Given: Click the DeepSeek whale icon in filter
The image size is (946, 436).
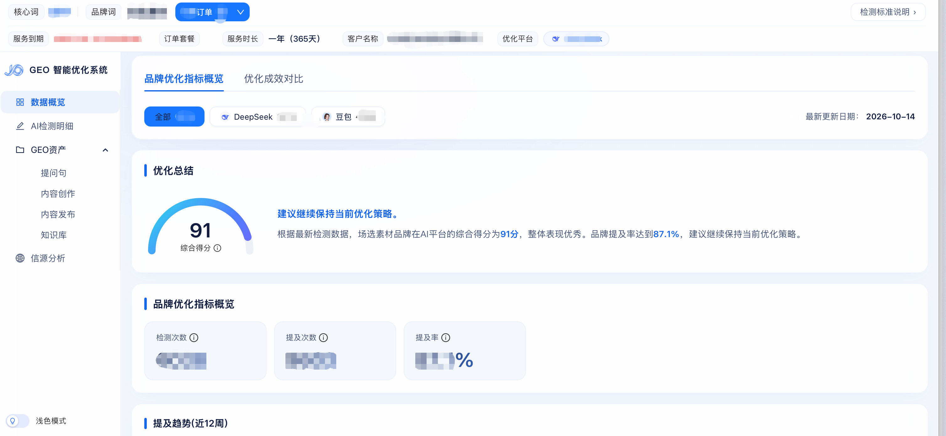Looking at the screenshot, I should [x=225, y=117].
